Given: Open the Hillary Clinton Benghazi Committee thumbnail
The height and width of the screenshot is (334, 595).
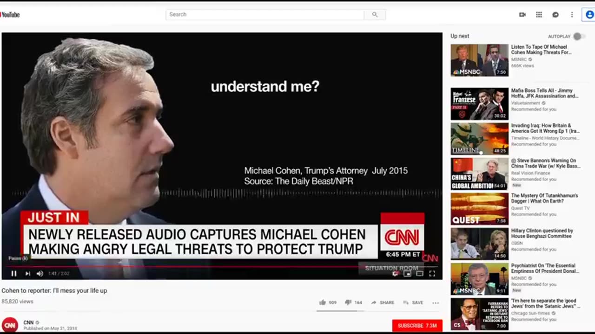Looking at the screenshot, I should [x=479, y=244].
